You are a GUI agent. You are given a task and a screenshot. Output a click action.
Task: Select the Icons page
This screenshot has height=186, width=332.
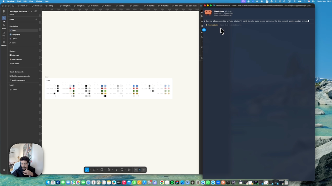click(23, 43)
